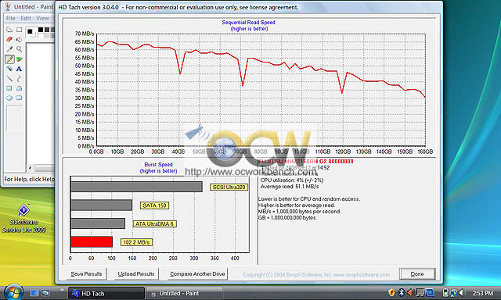The height and width of the screenshot is (300, 501).
Task: Click the Done button in HD Tach
Action: [x=417, y=274]
